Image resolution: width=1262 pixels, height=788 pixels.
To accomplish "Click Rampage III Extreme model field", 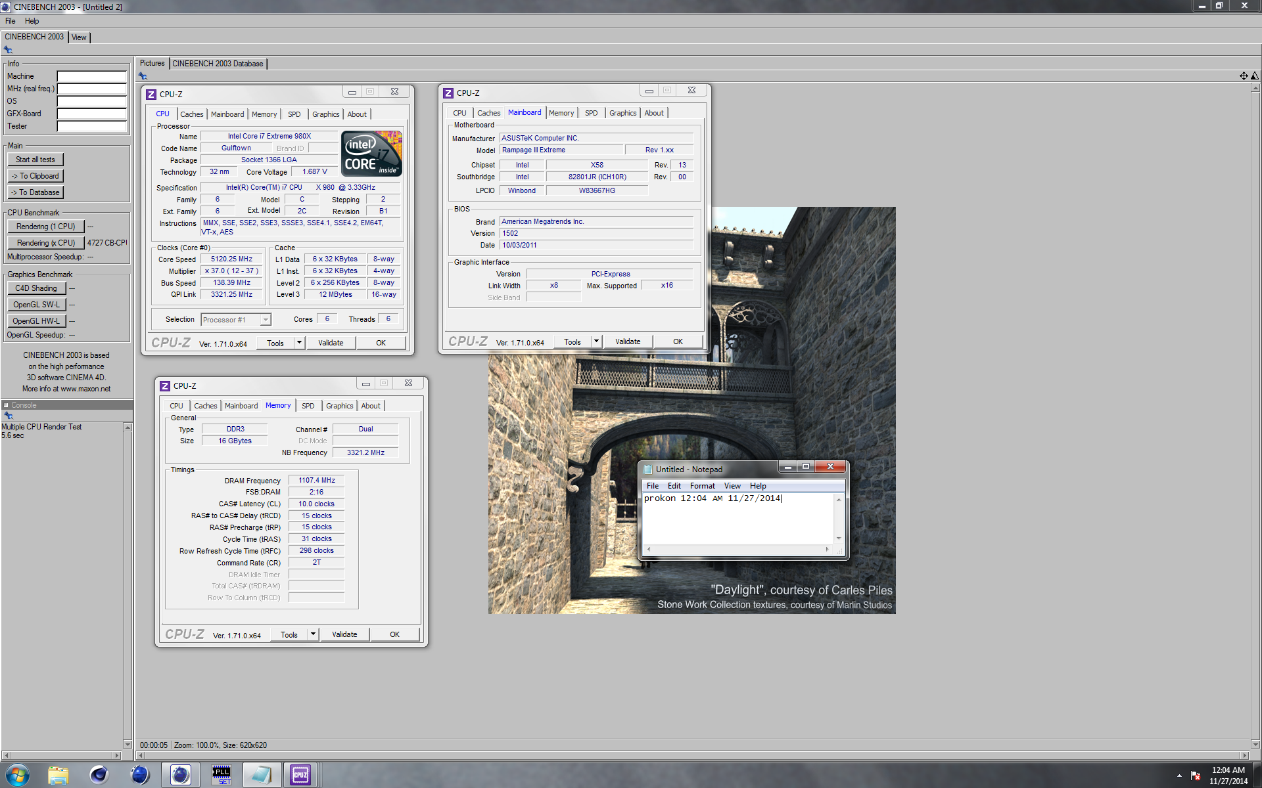I will click(561, 150).
